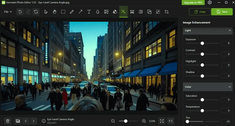Open the settings gear
Screen dimensions: 235x126
(x=210, y=3)
